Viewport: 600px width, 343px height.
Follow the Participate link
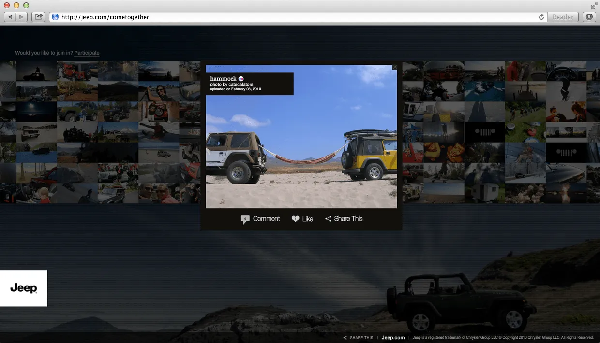[87, 53]
